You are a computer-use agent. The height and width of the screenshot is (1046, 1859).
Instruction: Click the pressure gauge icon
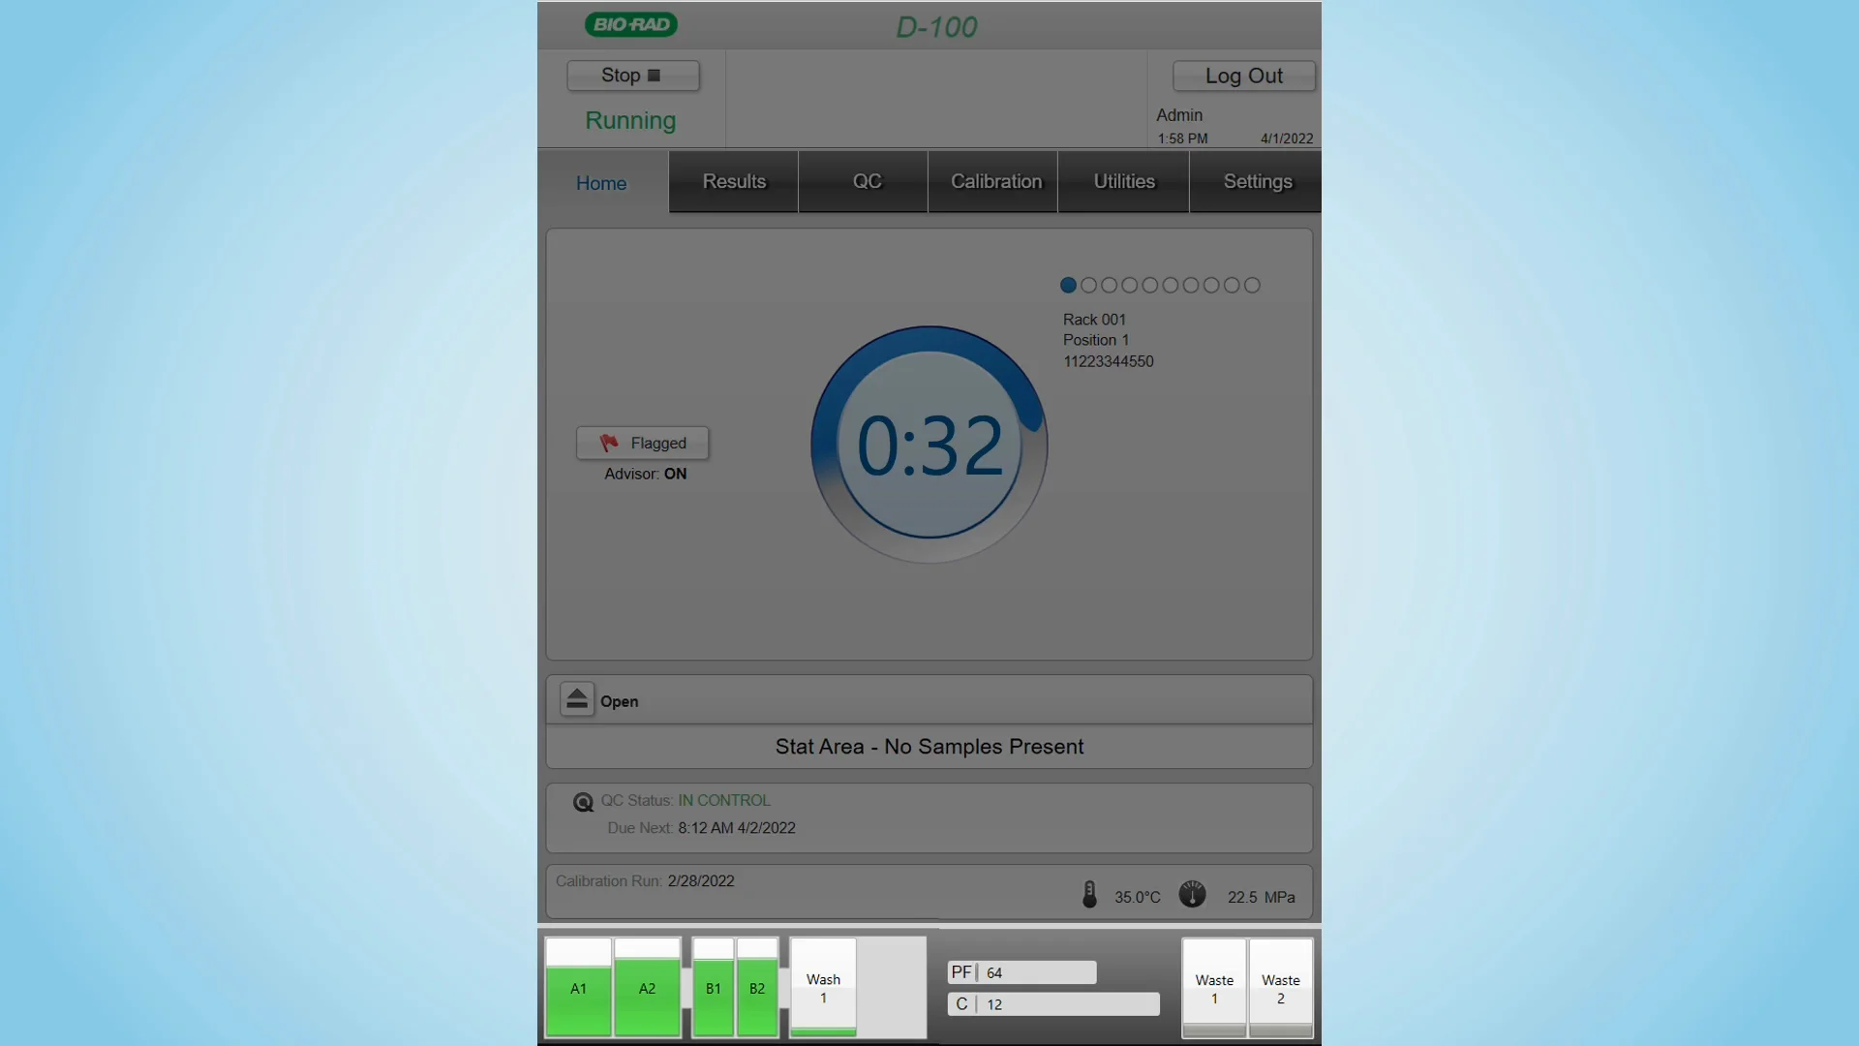[x=1192, y=894]
